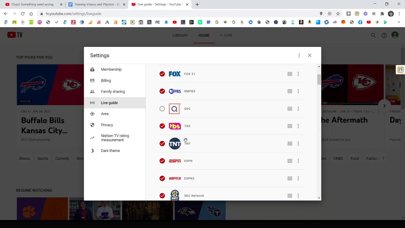Open more options menu for QVC
The height and width of the screenshot is (228, 405).
(298, 109)
